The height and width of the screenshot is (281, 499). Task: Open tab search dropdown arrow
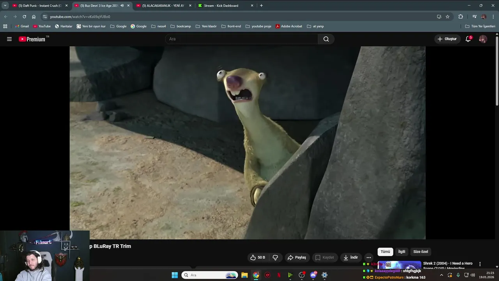point(5,5)
